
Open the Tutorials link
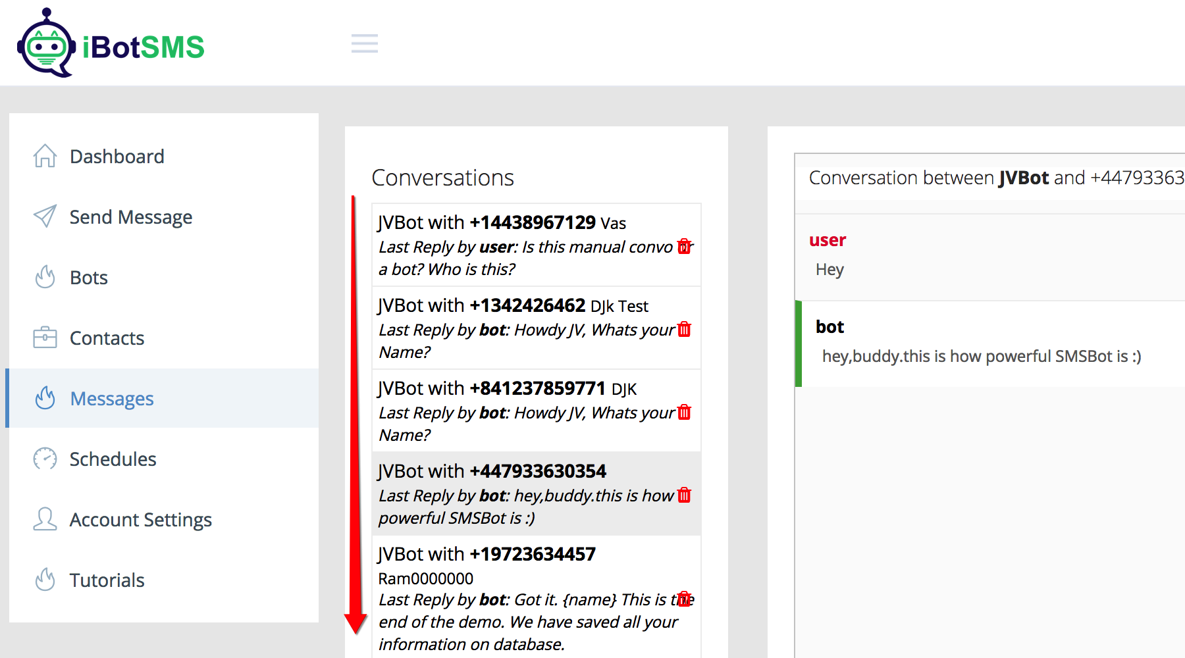(107, 580)
